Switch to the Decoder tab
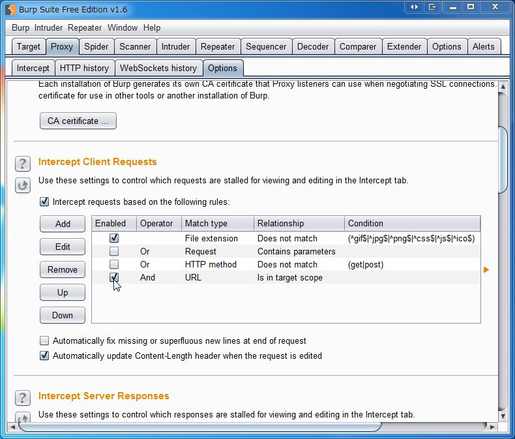 [x=313, y=47]
